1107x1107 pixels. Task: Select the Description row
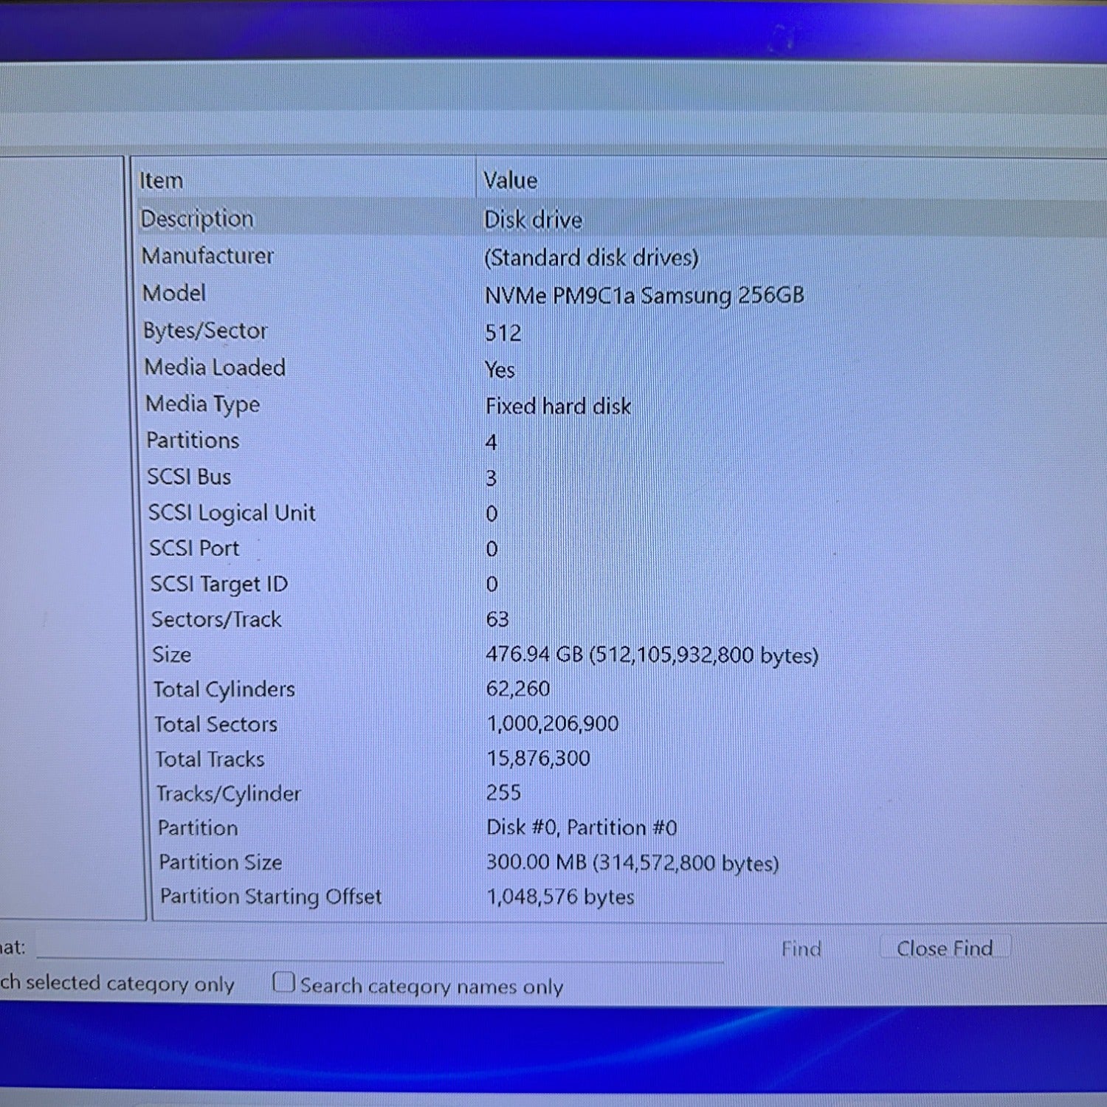[197, 219]
